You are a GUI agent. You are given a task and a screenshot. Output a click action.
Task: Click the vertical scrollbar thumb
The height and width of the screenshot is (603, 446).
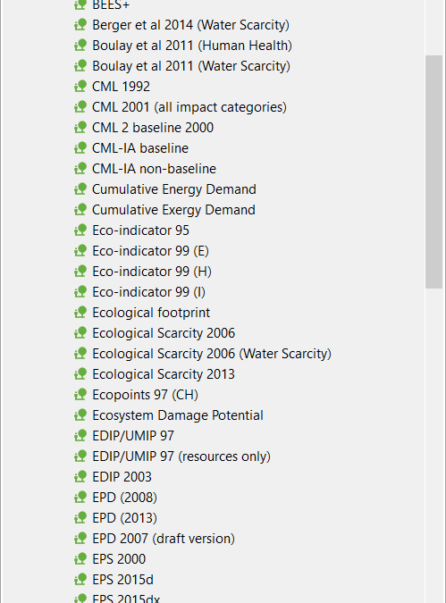click(x=433, y=172)
